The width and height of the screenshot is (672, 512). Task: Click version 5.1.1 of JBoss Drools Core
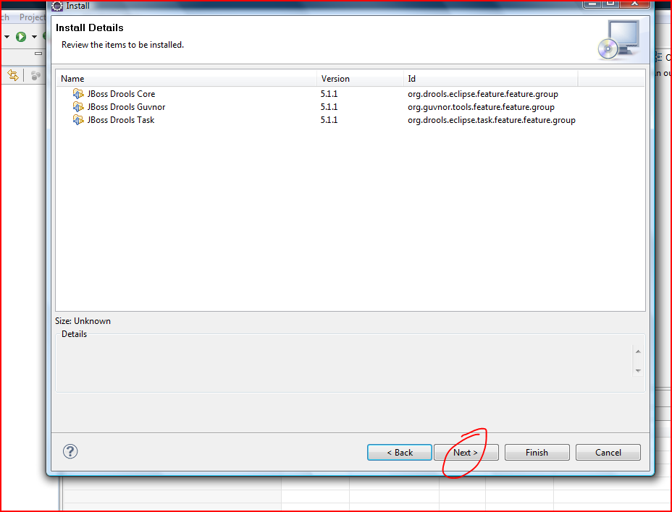tap(329, 94)
